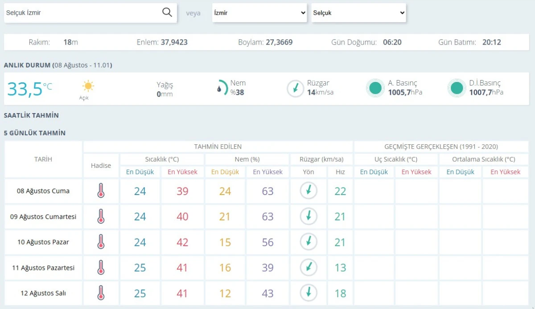
Task: Select the '11 Ağustos Pazartesi' date cell
Action: pos(43,268)
